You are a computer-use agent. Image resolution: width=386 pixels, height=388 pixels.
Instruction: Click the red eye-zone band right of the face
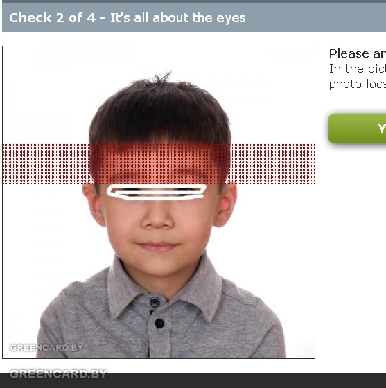272,163
